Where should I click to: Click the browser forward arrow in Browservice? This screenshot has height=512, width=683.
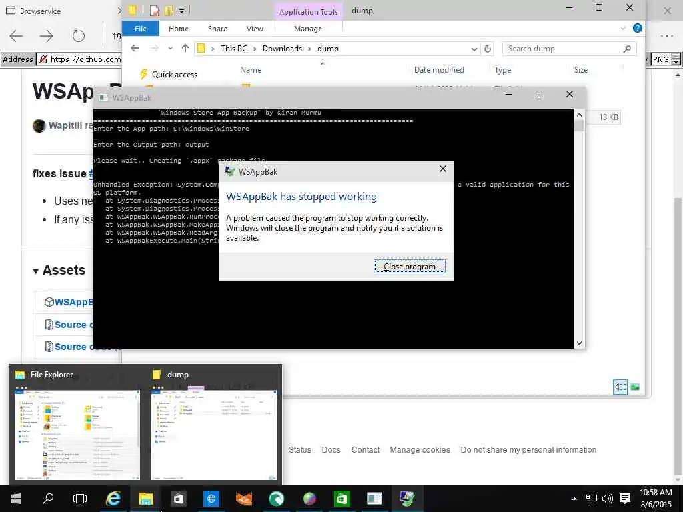46,36
